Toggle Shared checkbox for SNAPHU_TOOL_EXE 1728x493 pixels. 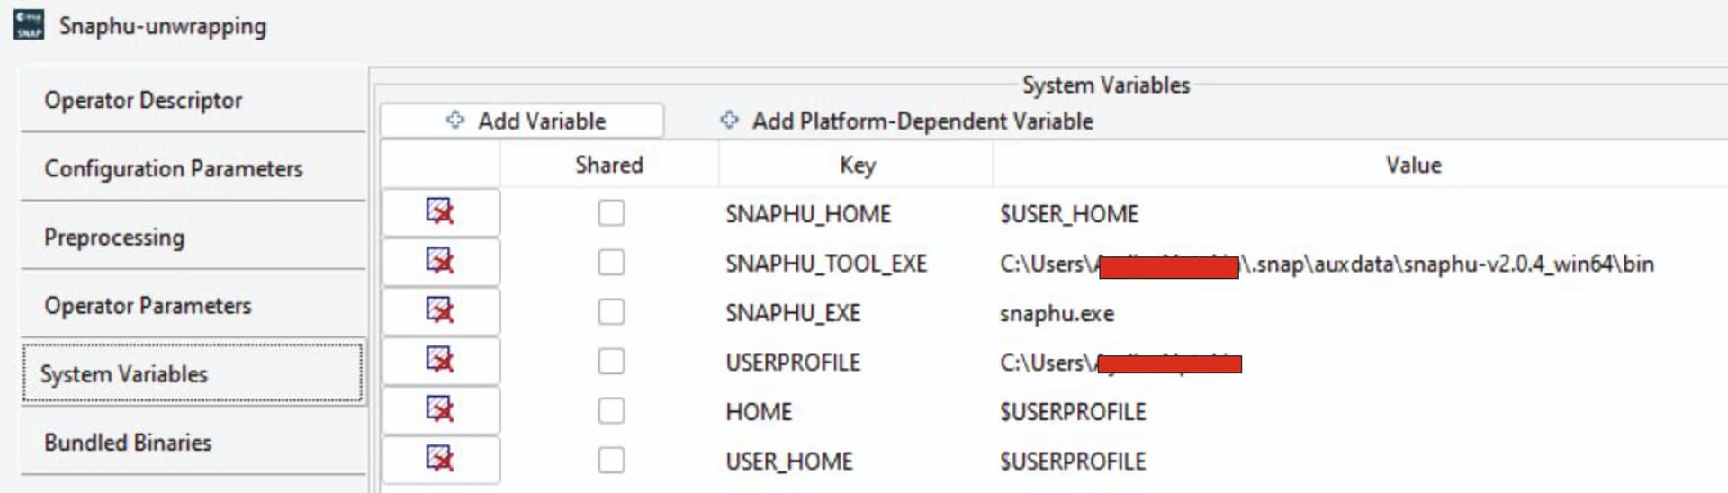pyautogui.click(x=611, y=263)
